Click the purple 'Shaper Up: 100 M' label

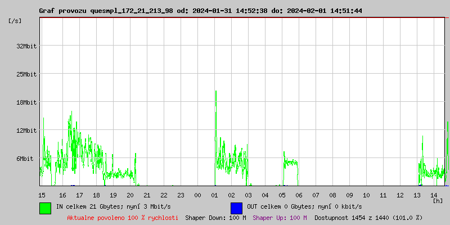[x=280, y=218]
